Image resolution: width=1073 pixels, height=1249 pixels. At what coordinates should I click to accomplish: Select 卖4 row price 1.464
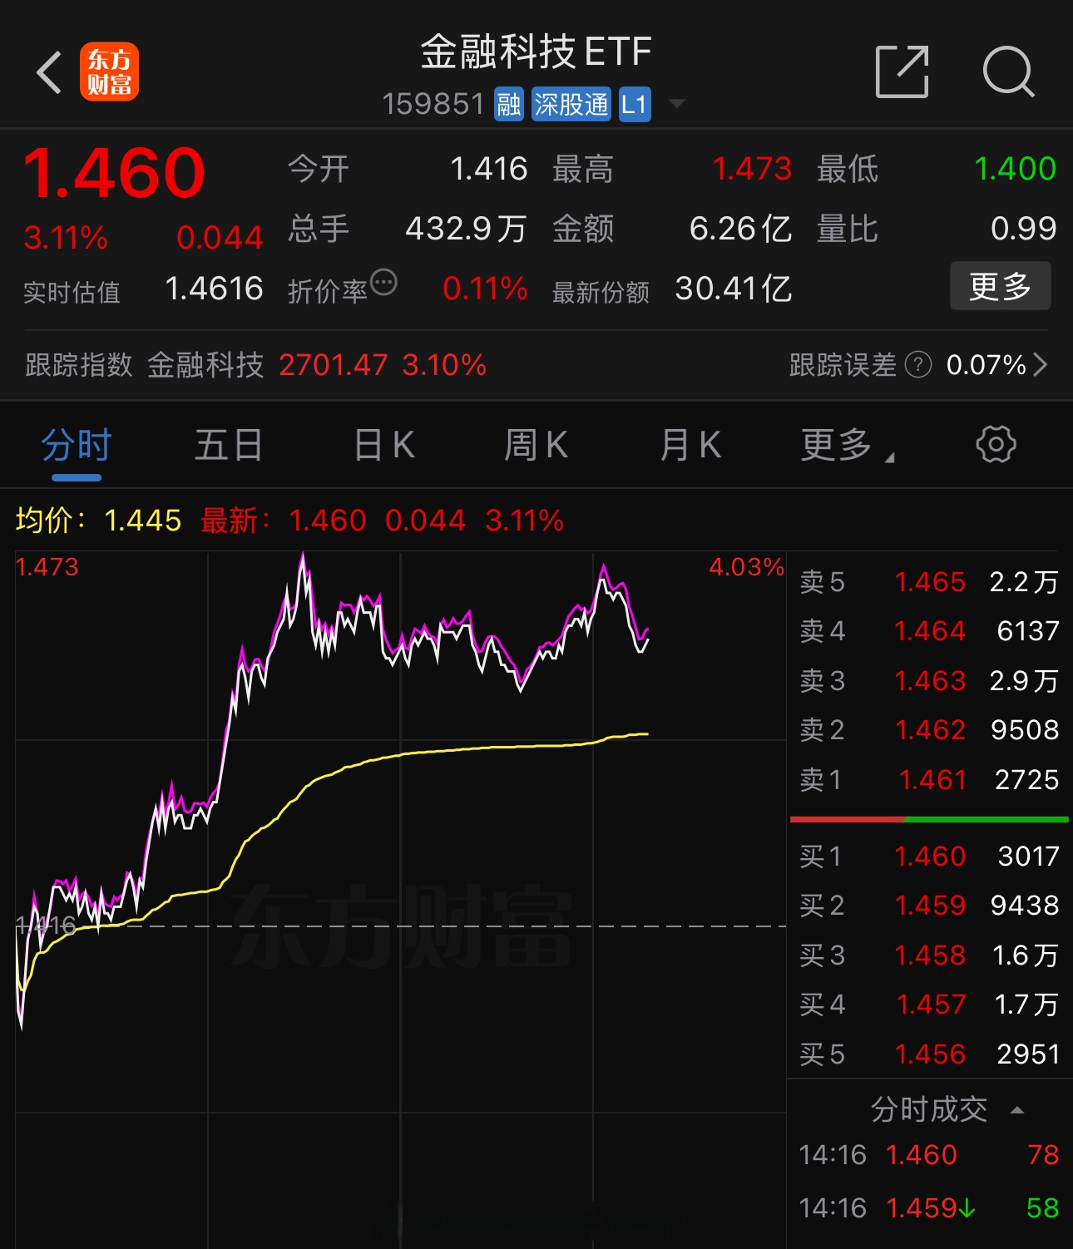929,631
